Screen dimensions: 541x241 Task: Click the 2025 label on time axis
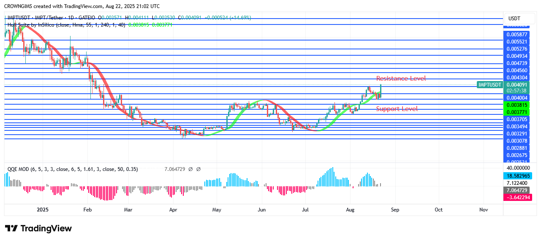tap(43, 209)
